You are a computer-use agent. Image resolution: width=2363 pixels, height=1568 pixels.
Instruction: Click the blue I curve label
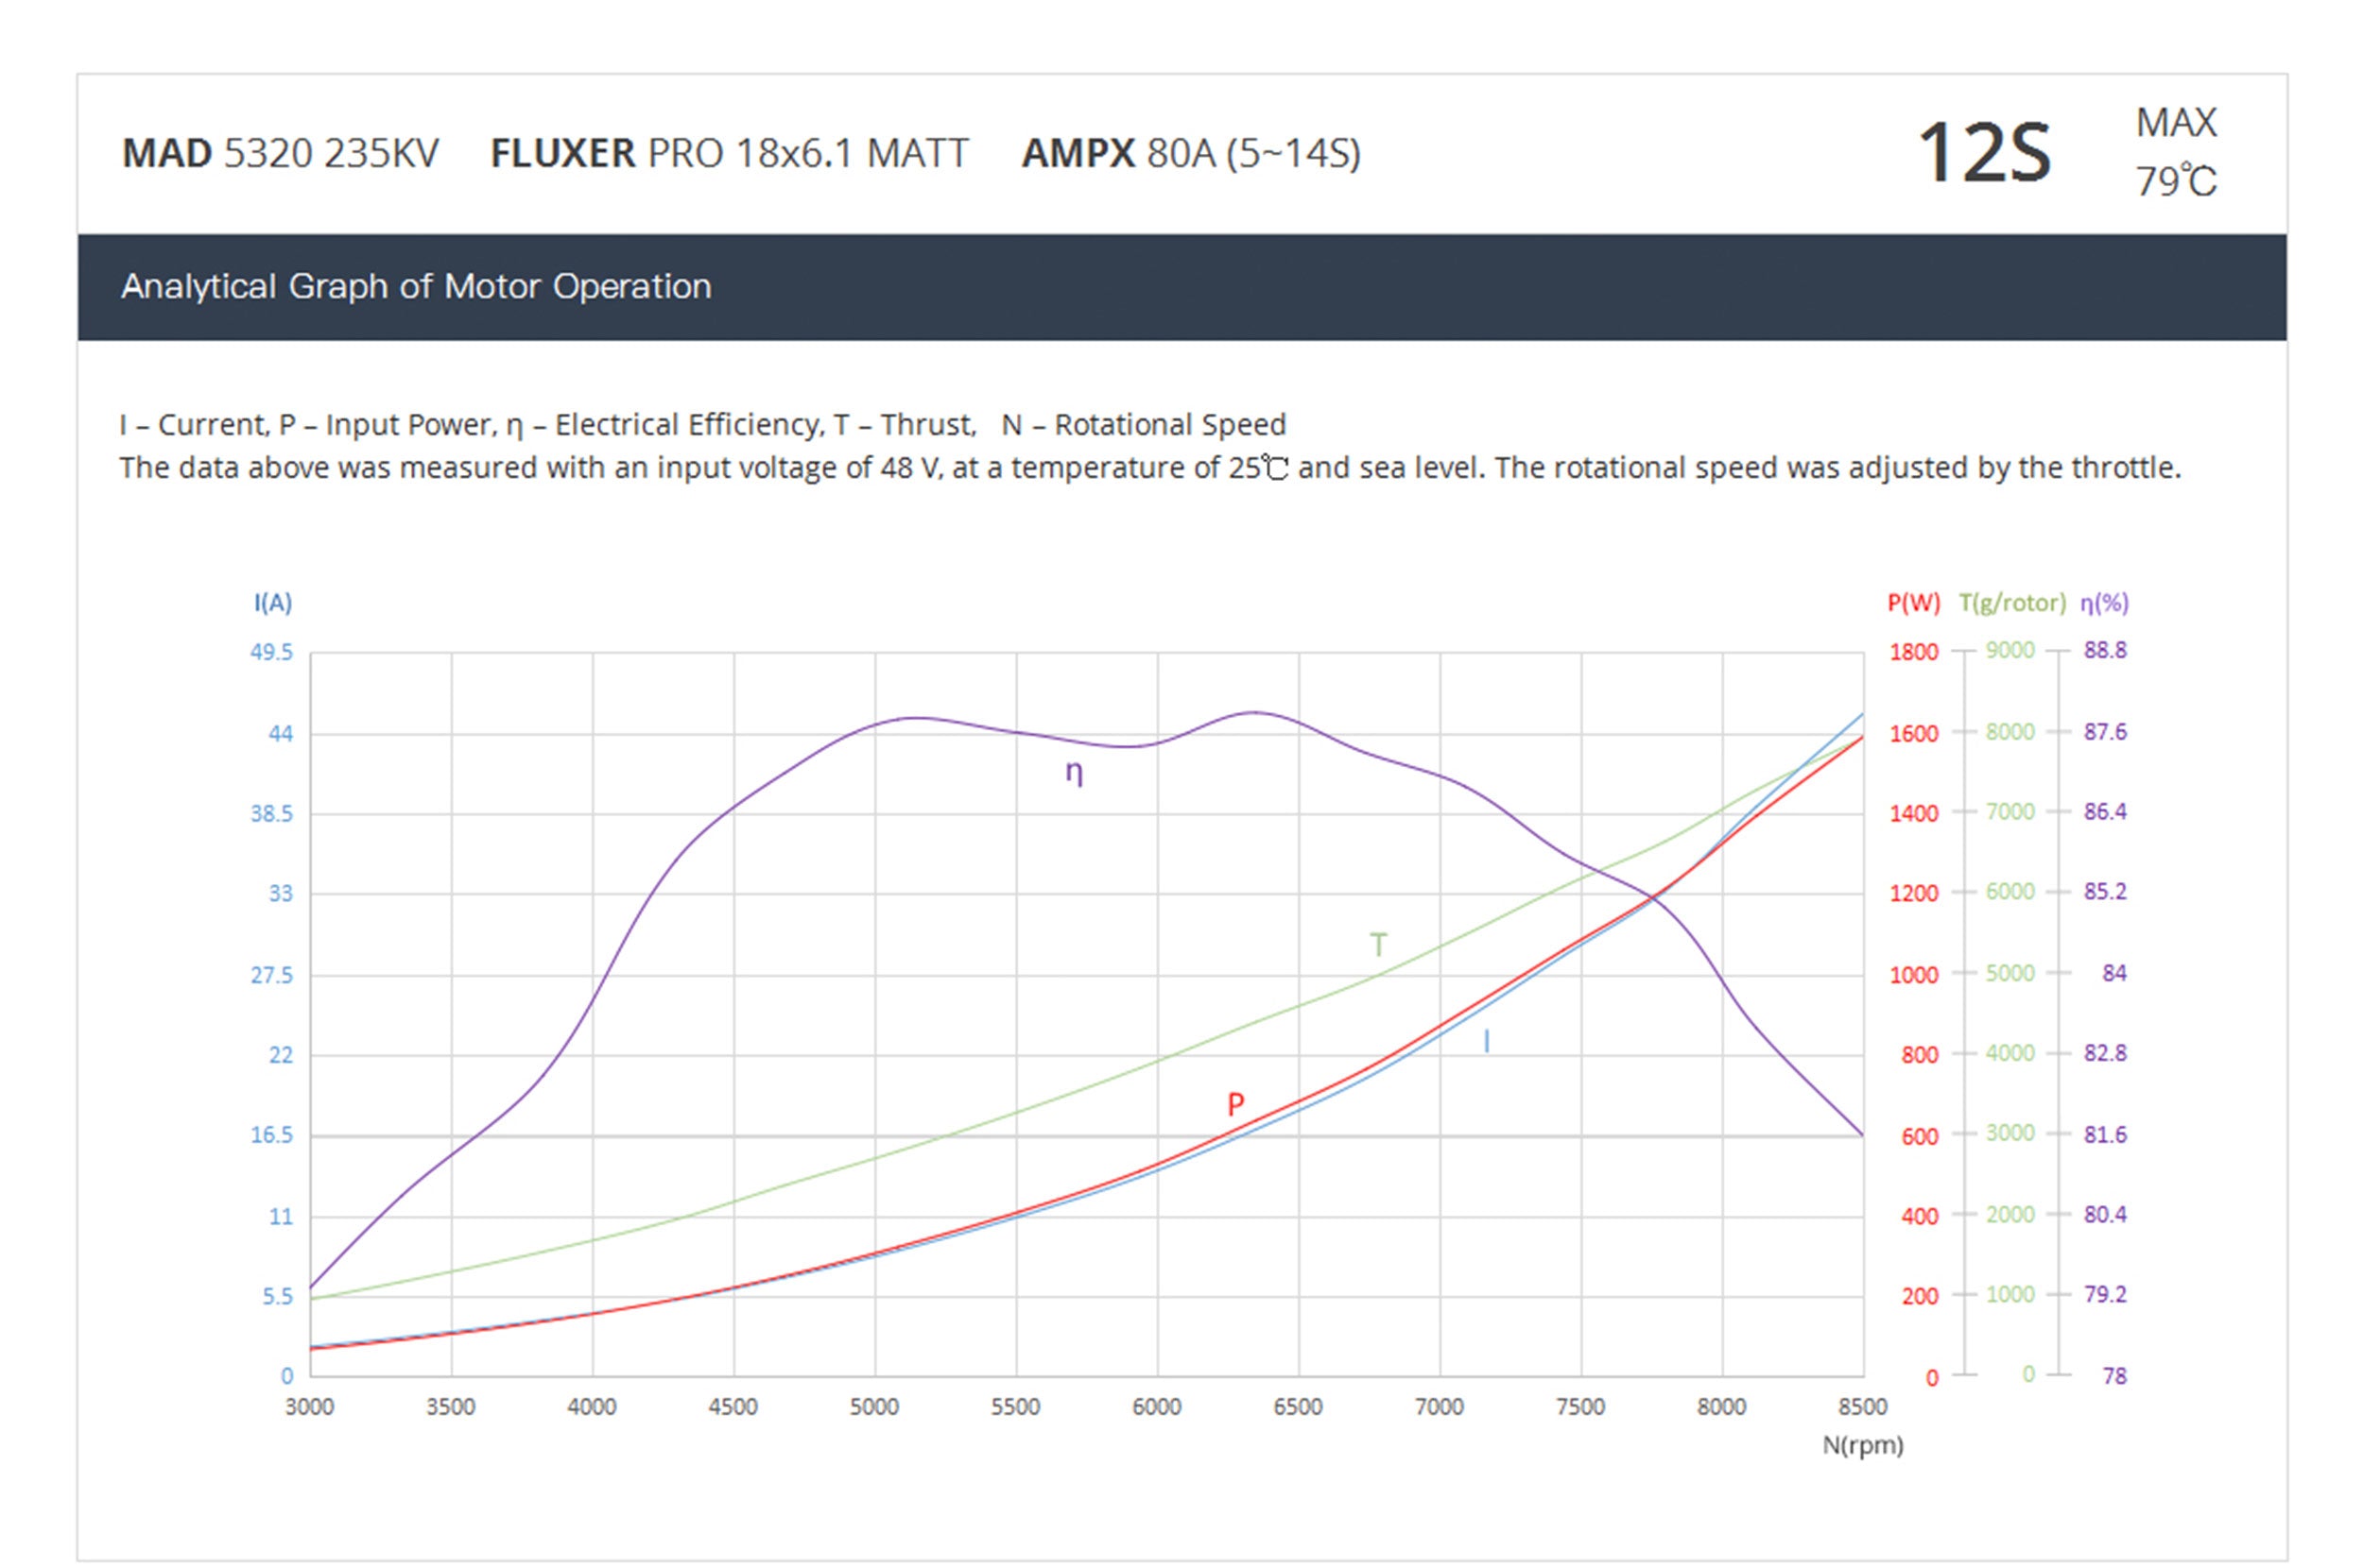point(1487,1042)
